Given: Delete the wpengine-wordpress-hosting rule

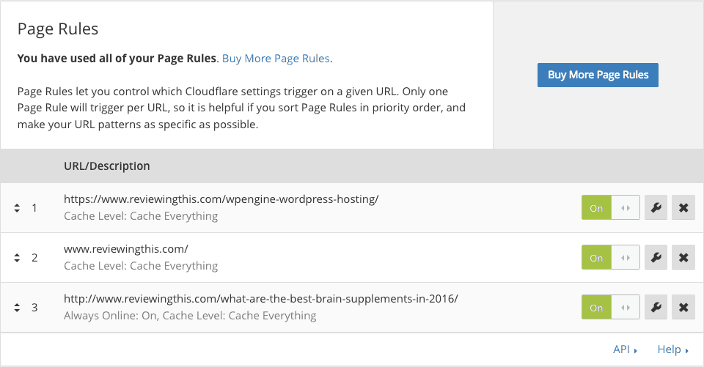Looking at the screenshot, I should point(683,207).
